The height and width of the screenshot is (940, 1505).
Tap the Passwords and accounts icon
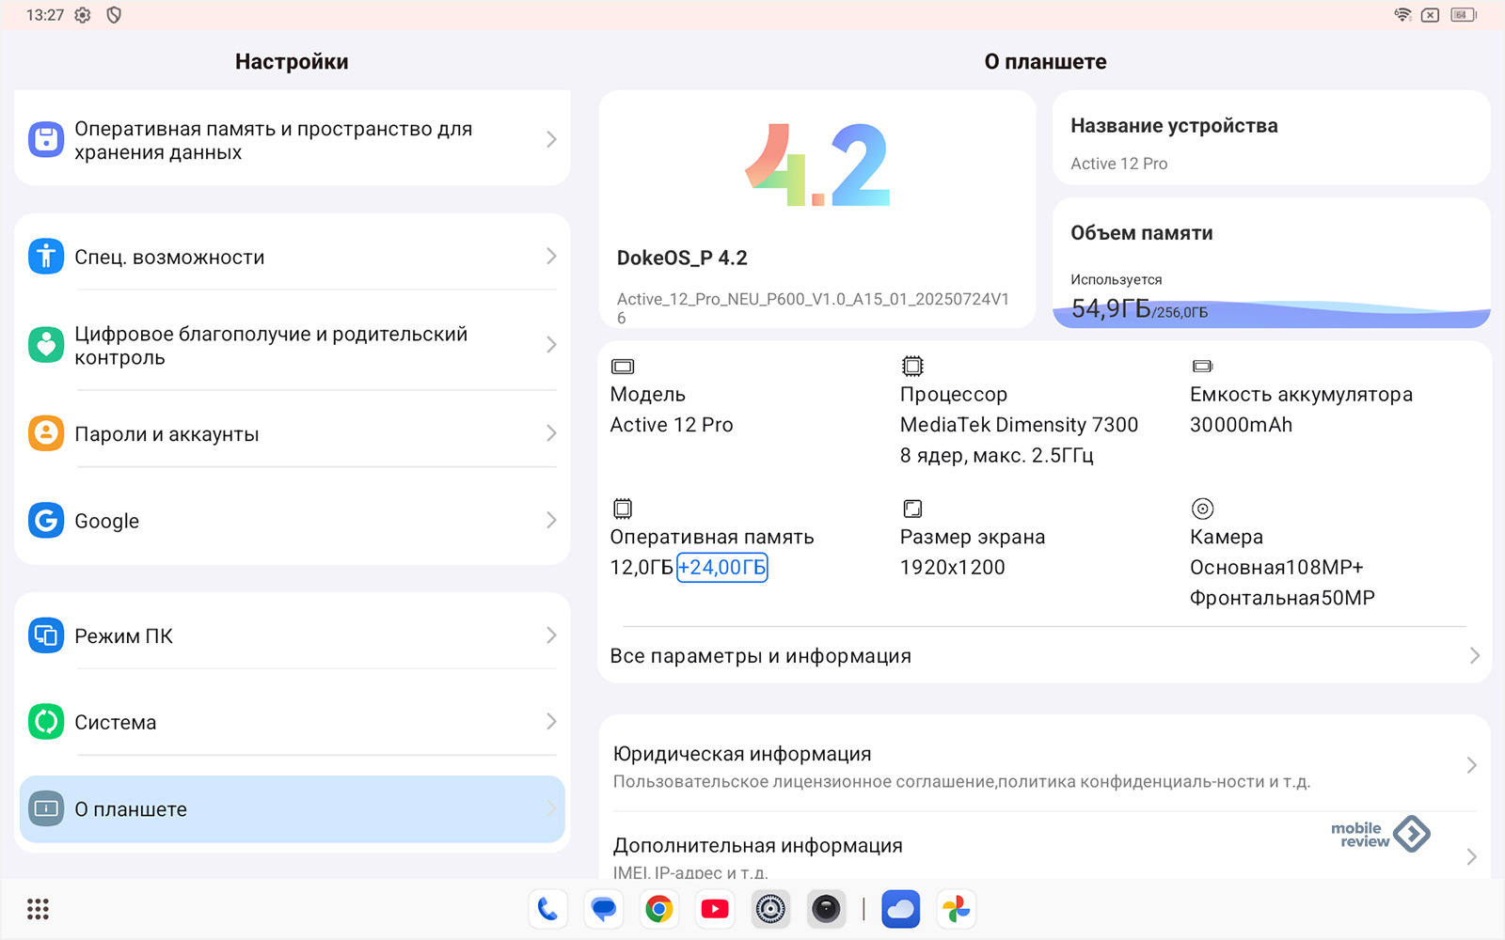coord(46,433)
